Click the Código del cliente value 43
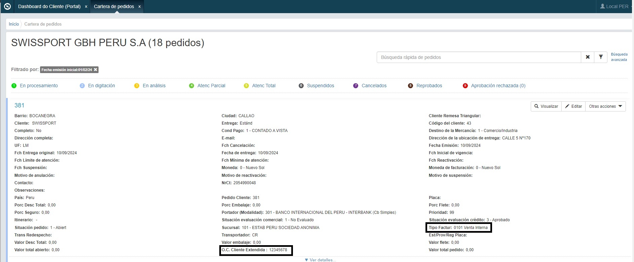Viewport: 634px width, 262px height. [469, 123]
